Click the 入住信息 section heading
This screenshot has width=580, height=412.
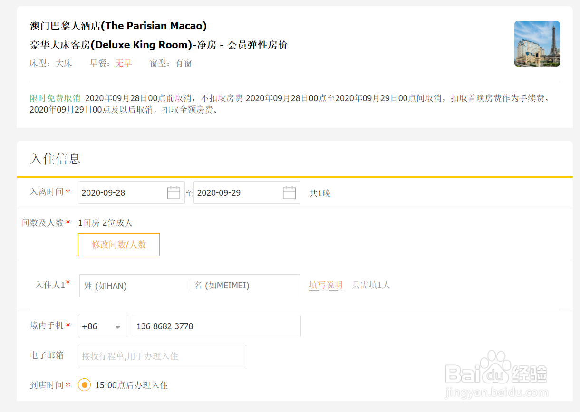55,159
